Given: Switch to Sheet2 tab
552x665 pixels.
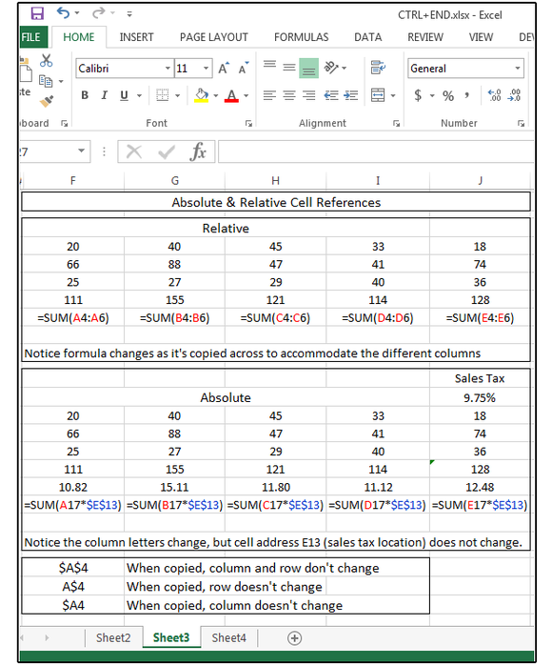Looking at the screenshot, I should click(x=113, y=638).
